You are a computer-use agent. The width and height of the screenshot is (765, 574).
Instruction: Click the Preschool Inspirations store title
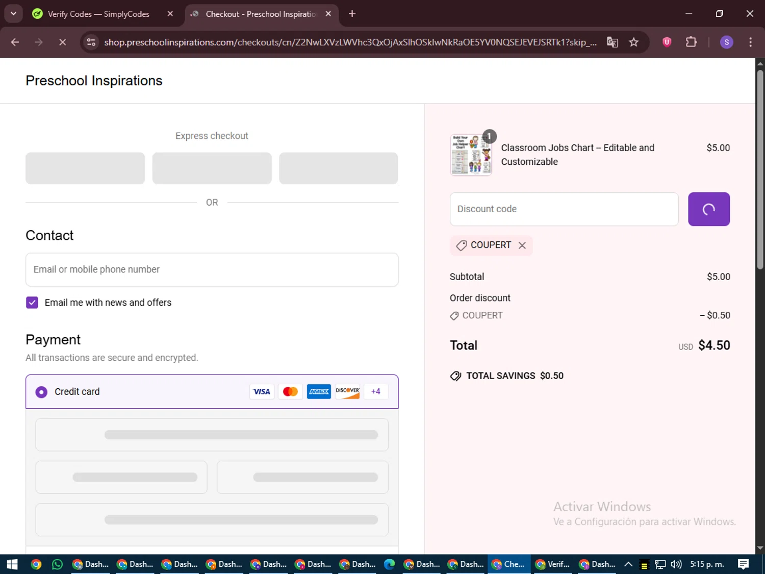pos(94,81)
